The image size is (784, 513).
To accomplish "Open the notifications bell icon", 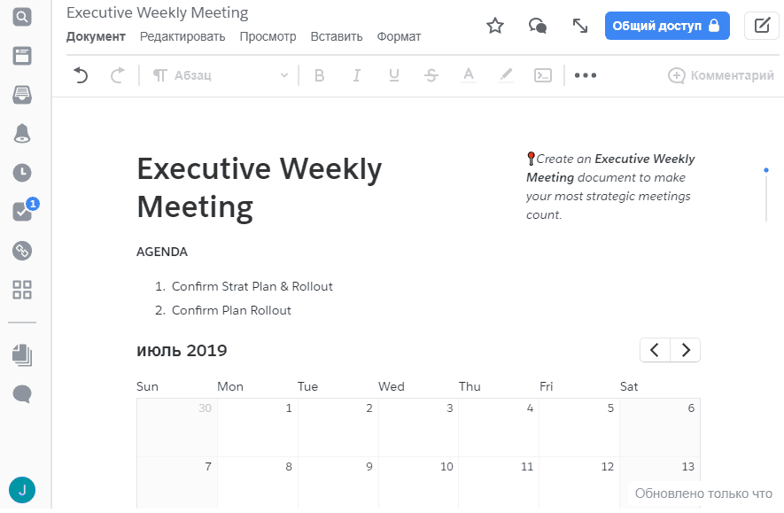I will [22, 134].
